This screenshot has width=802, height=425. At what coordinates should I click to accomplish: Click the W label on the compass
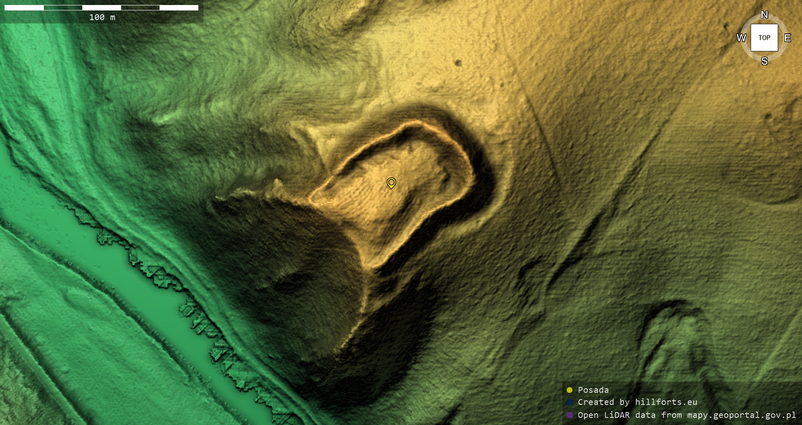coord(741,38)
